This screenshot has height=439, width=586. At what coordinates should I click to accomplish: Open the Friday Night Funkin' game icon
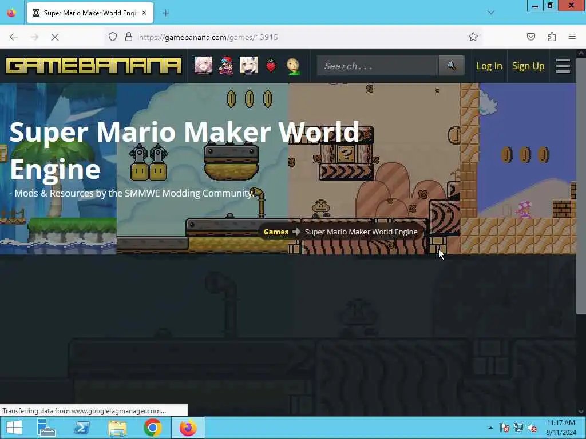pyautogui.click(x=226, y=66)
